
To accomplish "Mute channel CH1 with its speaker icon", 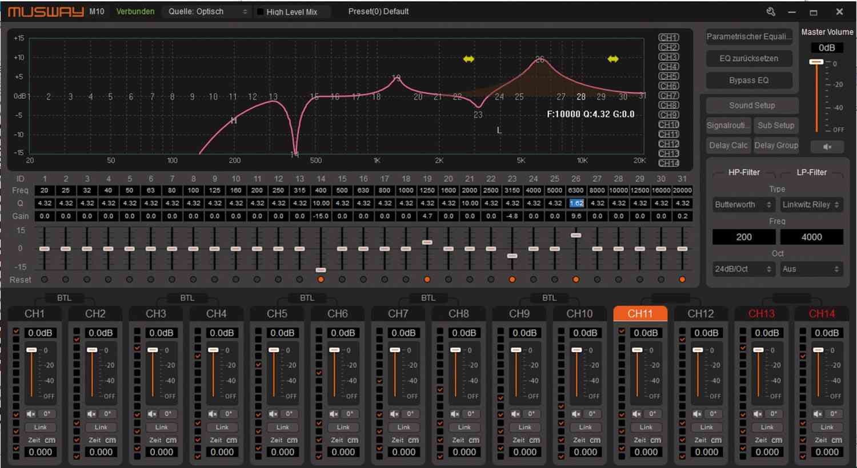I will click(31, 414).
